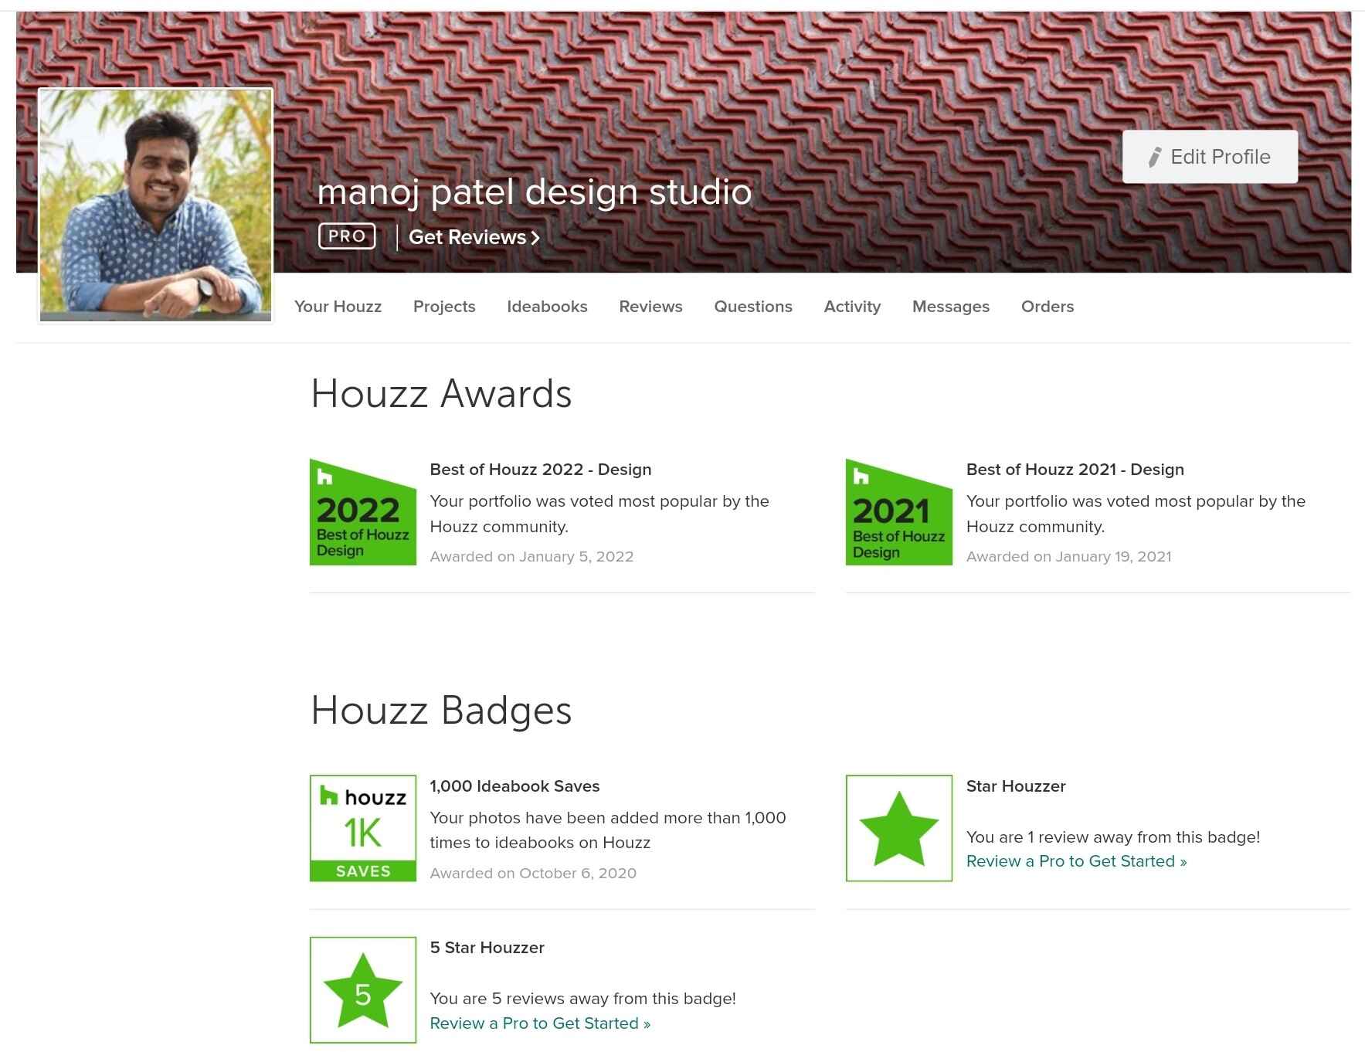This screenshot has width=1365, height=1052.
Task: Switch to the Projects tab
Action: 444,307
